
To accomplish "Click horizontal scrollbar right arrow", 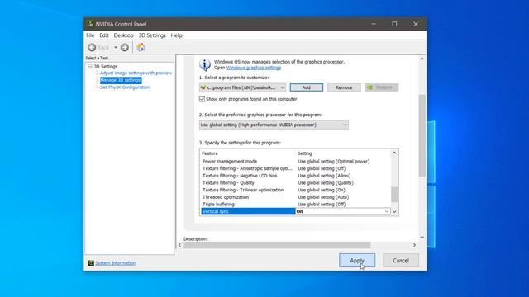I will point(414,245).
